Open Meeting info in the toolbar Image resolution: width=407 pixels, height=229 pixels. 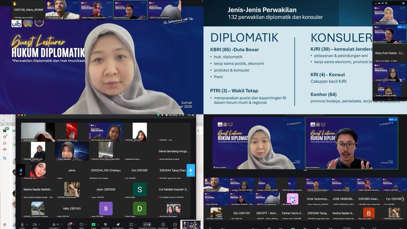coord(163,225)
